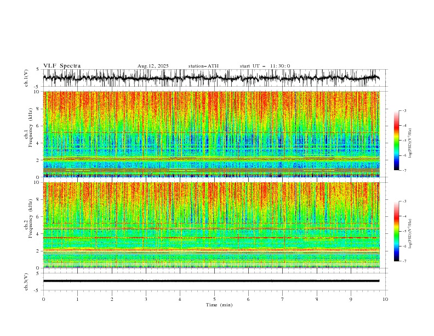Click the "start UT = 11:30:0" text
The width and height of the screenshot is (434, 336).
[265, 66]
